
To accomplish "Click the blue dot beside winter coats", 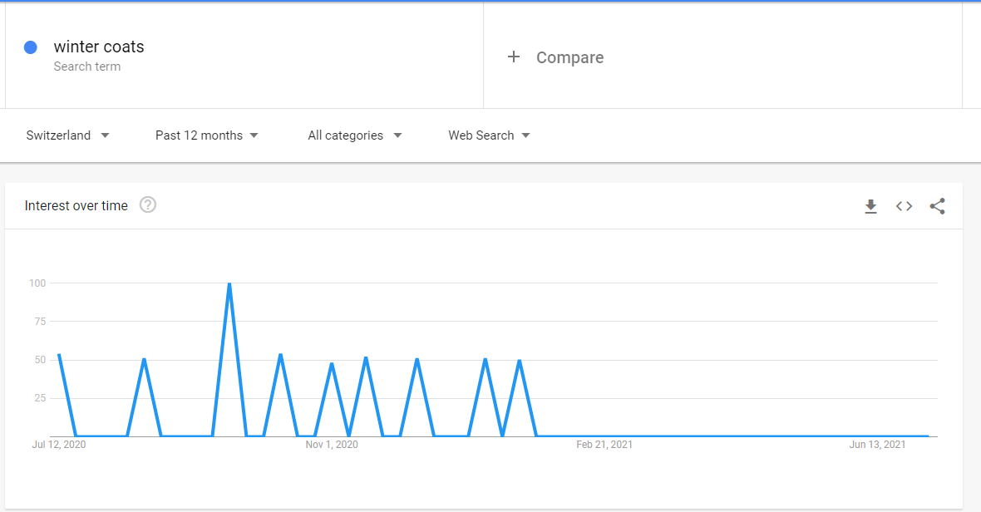I will tap(31, 47).
